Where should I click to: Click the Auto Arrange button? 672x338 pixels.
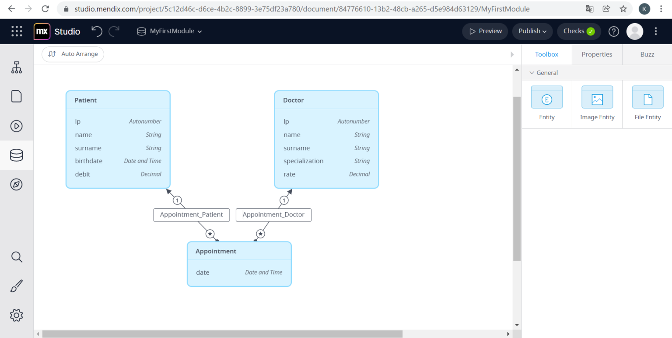pyautogui.click(x=73, y=54)
